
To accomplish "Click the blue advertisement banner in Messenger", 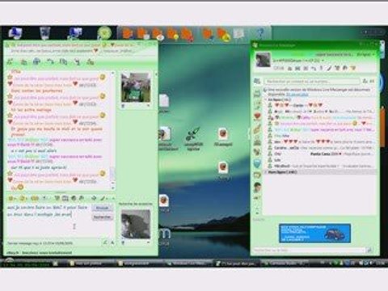I will coord(314,233).
